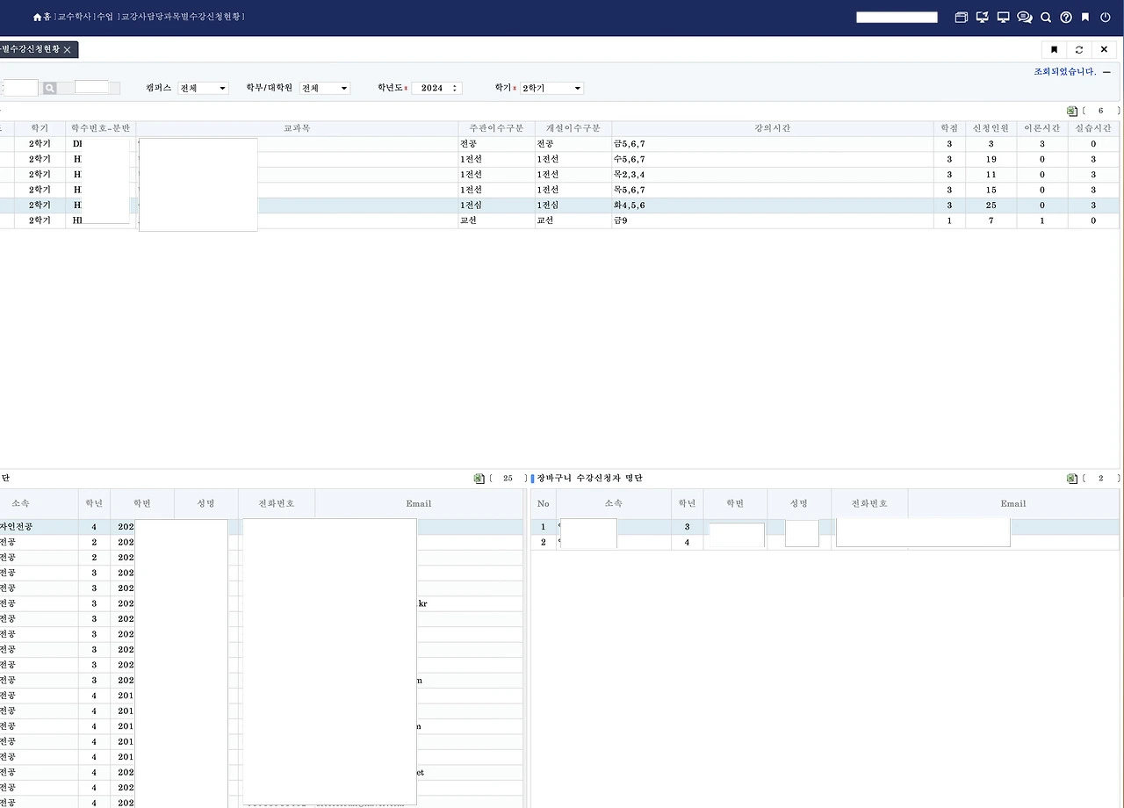Click the Email header in the 장바구니 list
The height and width of the screenshot is (808, 1124).
click(x=1013, y=504)
